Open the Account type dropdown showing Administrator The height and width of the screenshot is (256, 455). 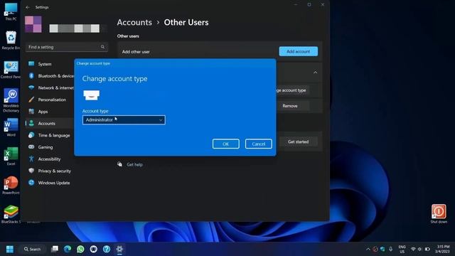tap(124, 120)
